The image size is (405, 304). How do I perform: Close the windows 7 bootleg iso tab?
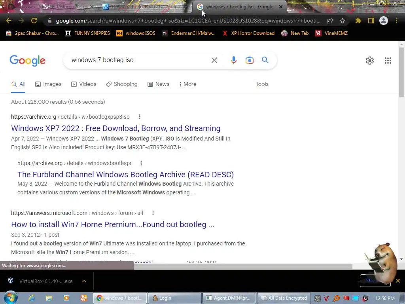(281, 7)
